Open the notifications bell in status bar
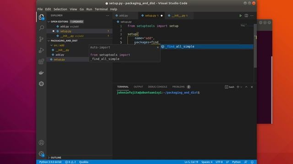The height and width of the screenshot is (164, 293). tap(252, 162)
